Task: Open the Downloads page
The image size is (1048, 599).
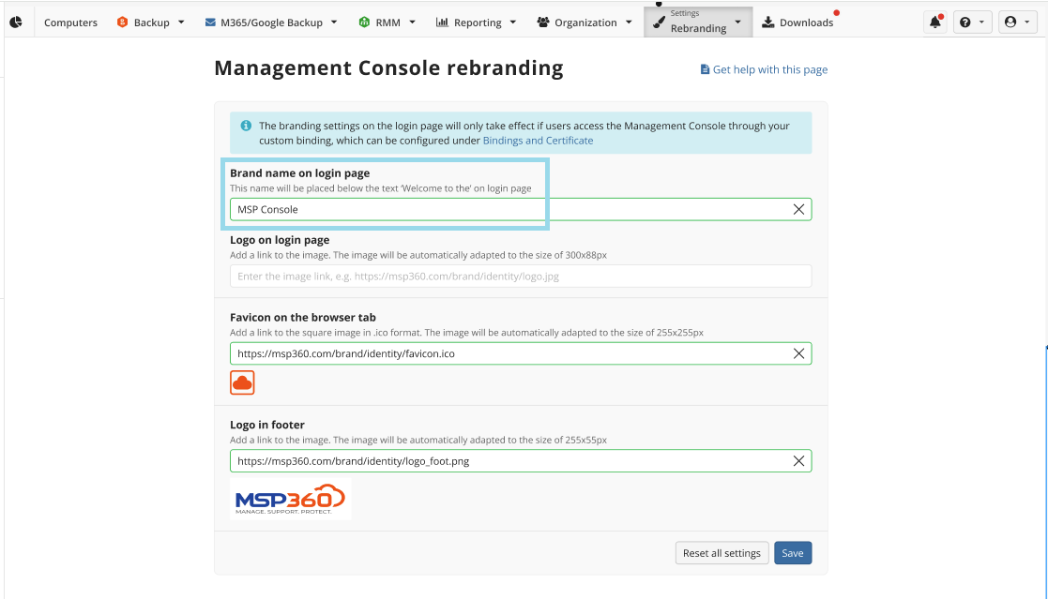Action: pos(797,22)
